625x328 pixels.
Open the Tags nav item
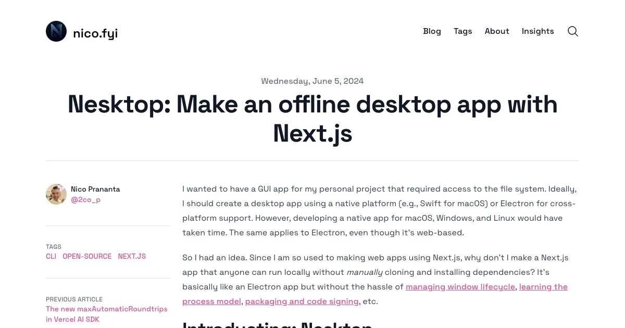click(x=463, y=31)
